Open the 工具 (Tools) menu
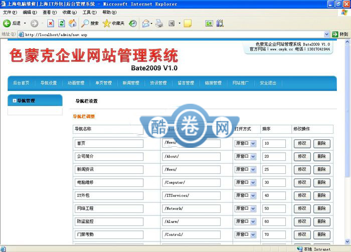Image resolution: width=351 pixels, height=252 pixels. (x=90, y=13)
